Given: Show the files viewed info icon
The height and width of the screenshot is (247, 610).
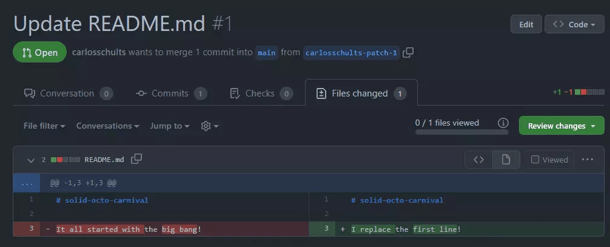Looking at the screenshot, I should pos(503,123).
